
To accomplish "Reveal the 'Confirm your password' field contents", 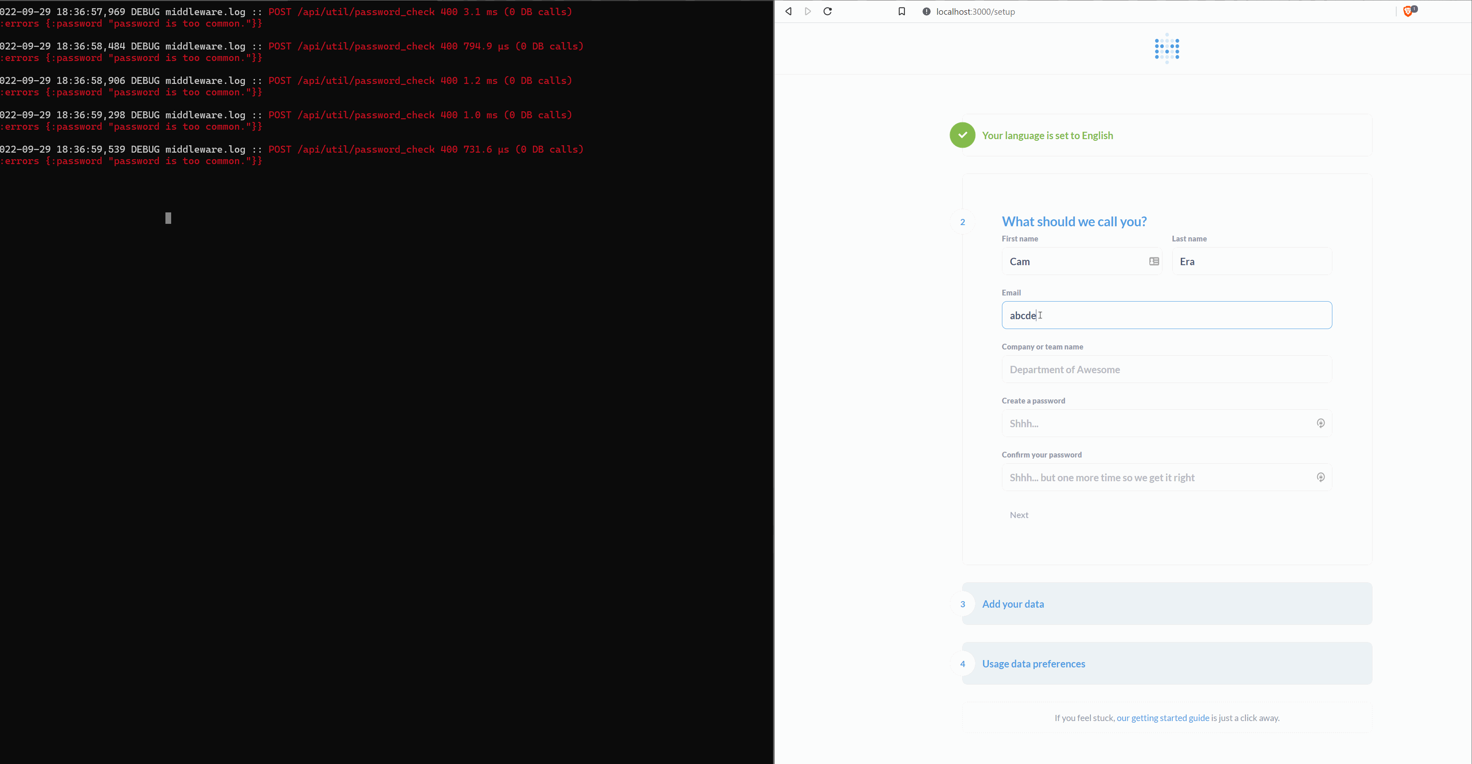I will coord(1321,478).
